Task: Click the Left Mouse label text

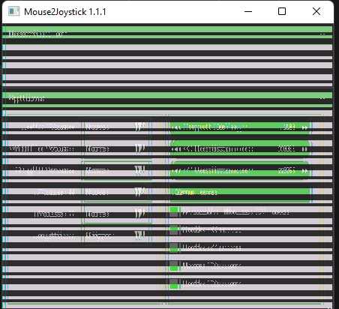Action: (x=48, y=127)
